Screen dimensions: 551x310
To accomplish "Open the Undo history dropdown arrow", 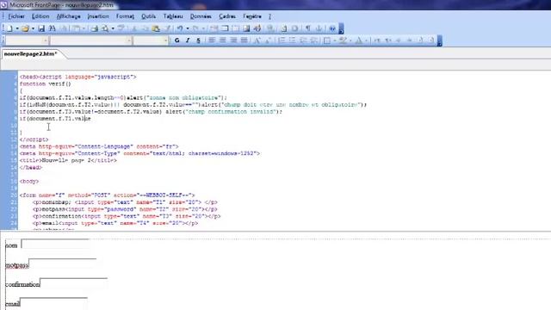I will 188,28.
